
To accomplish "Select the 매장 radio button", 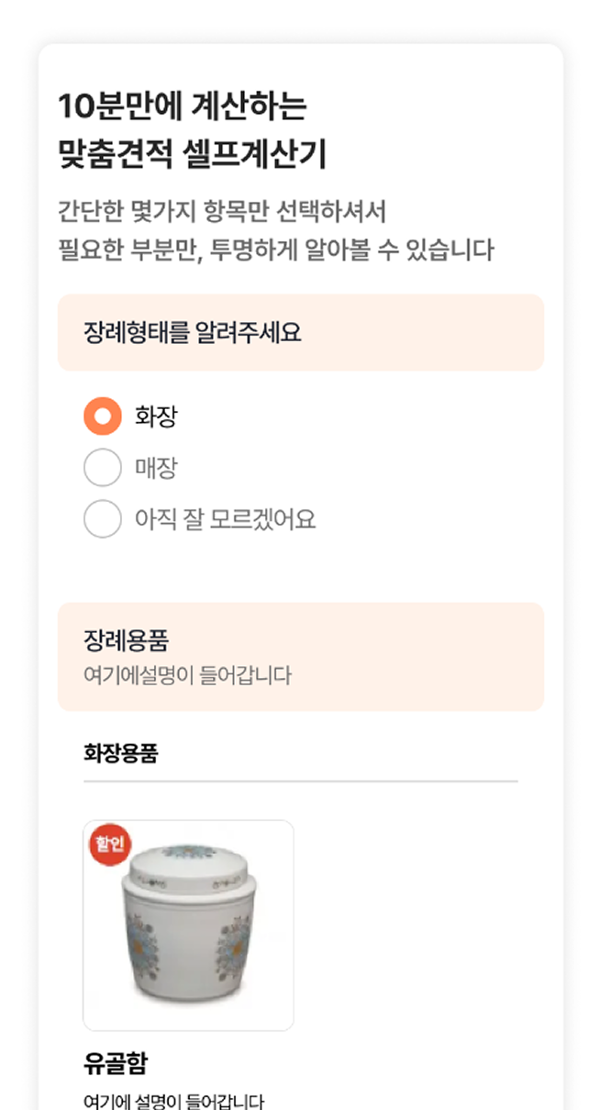I will pos(102,468).
